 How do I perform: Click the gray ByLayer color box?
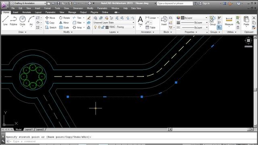(183, 18)
